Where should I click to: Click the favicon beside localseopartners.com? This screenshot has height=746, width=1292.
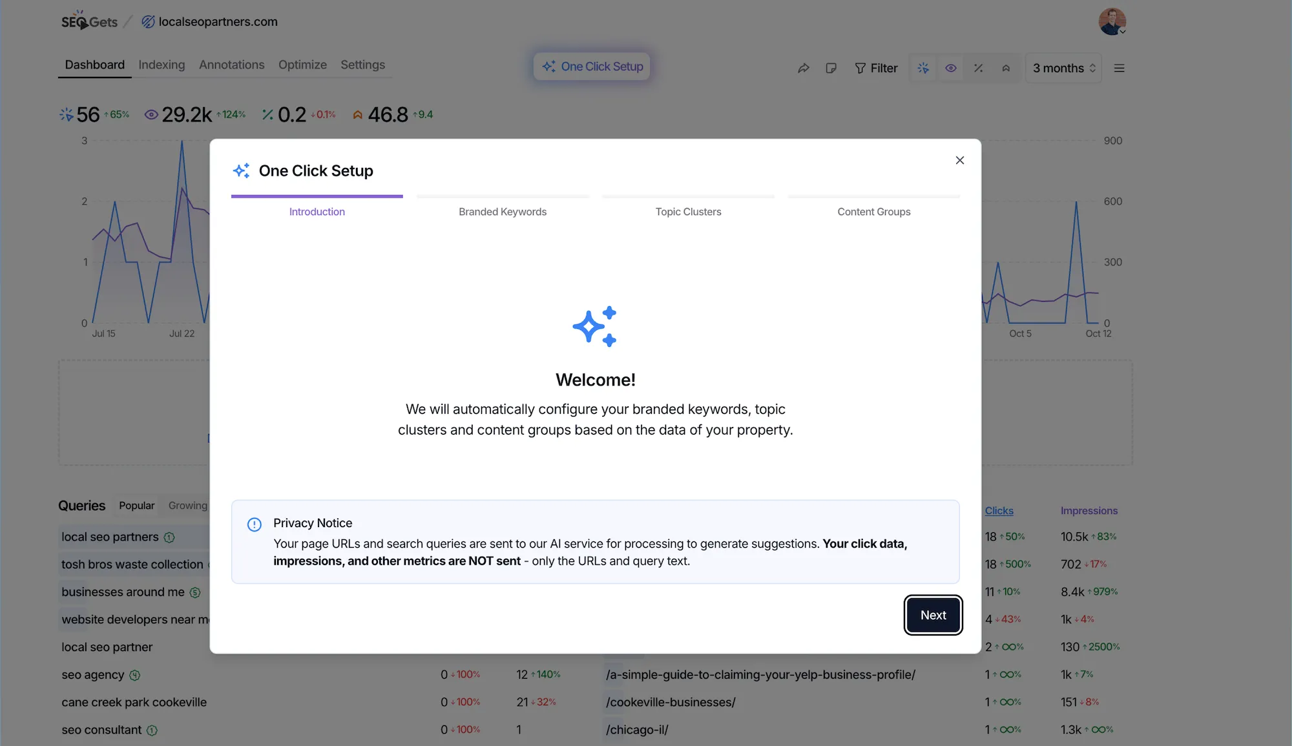[x=147, y=21]
